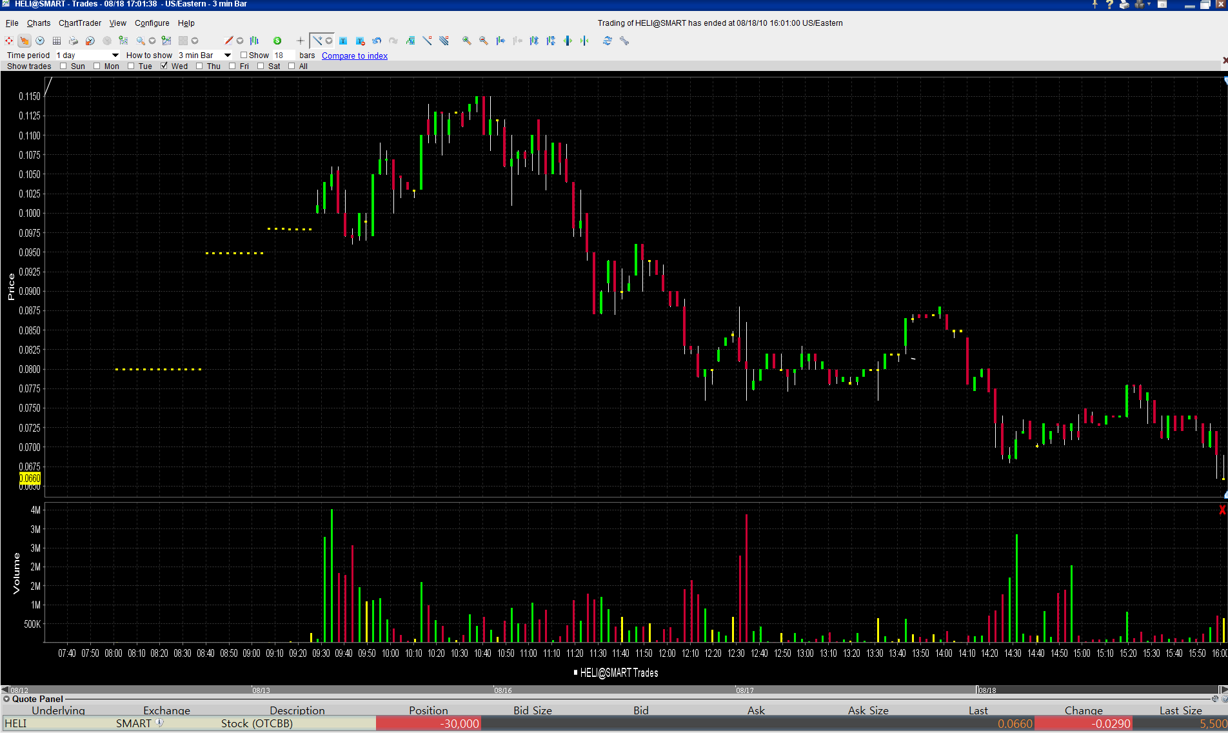Screen dimensions: 1228x733
Task: Click the green dollar sign icon
Action: [x=277, y=41]
